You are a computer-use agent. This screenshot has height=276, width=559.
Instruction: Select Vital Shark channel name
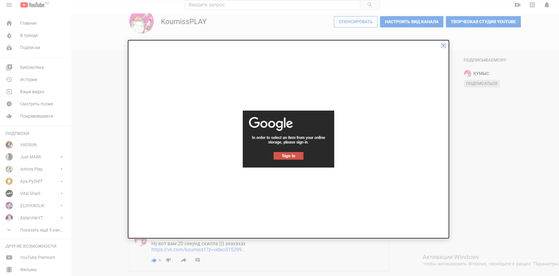(x=30, y=193)
